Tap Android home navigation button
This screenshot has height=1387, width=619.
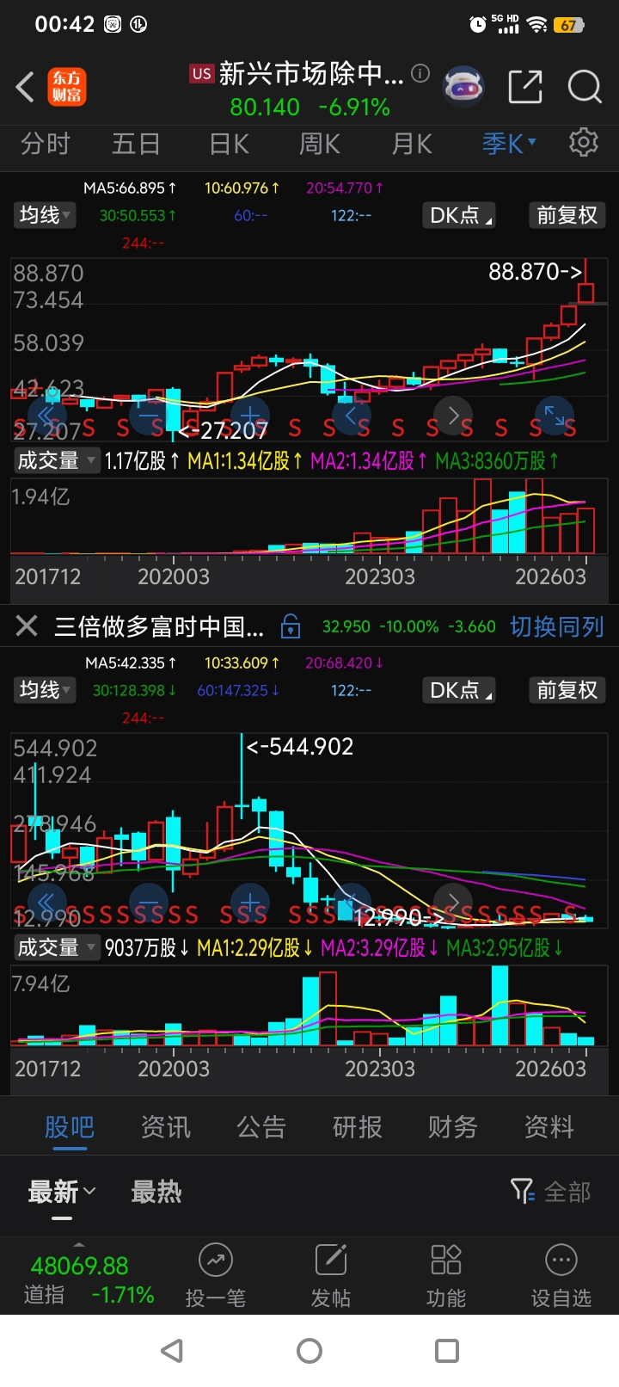[309, 1351]
